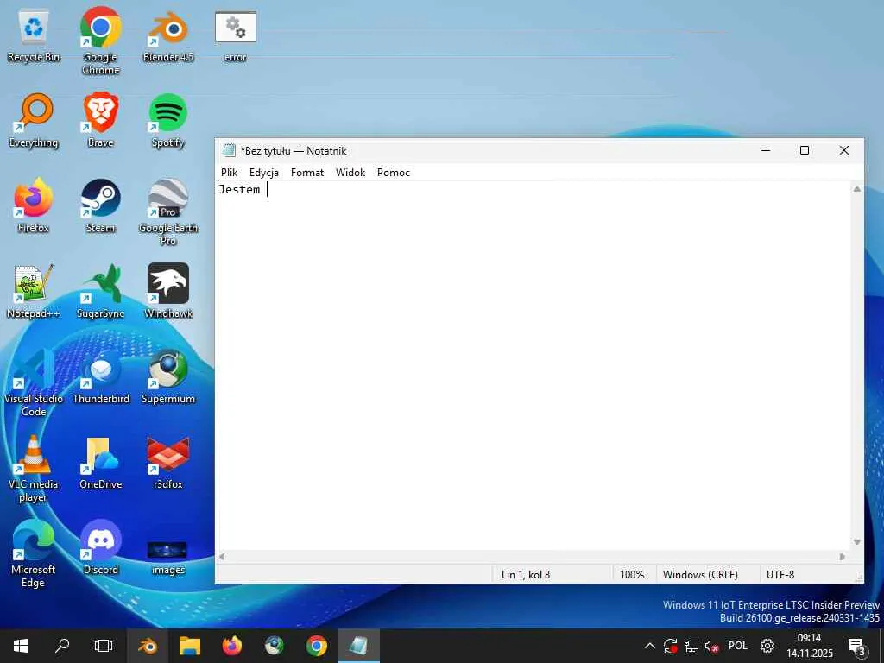Click the update sync tray icon
This screenshot has height=663, width=884.
pyautogui.click(x=670, y=646)
